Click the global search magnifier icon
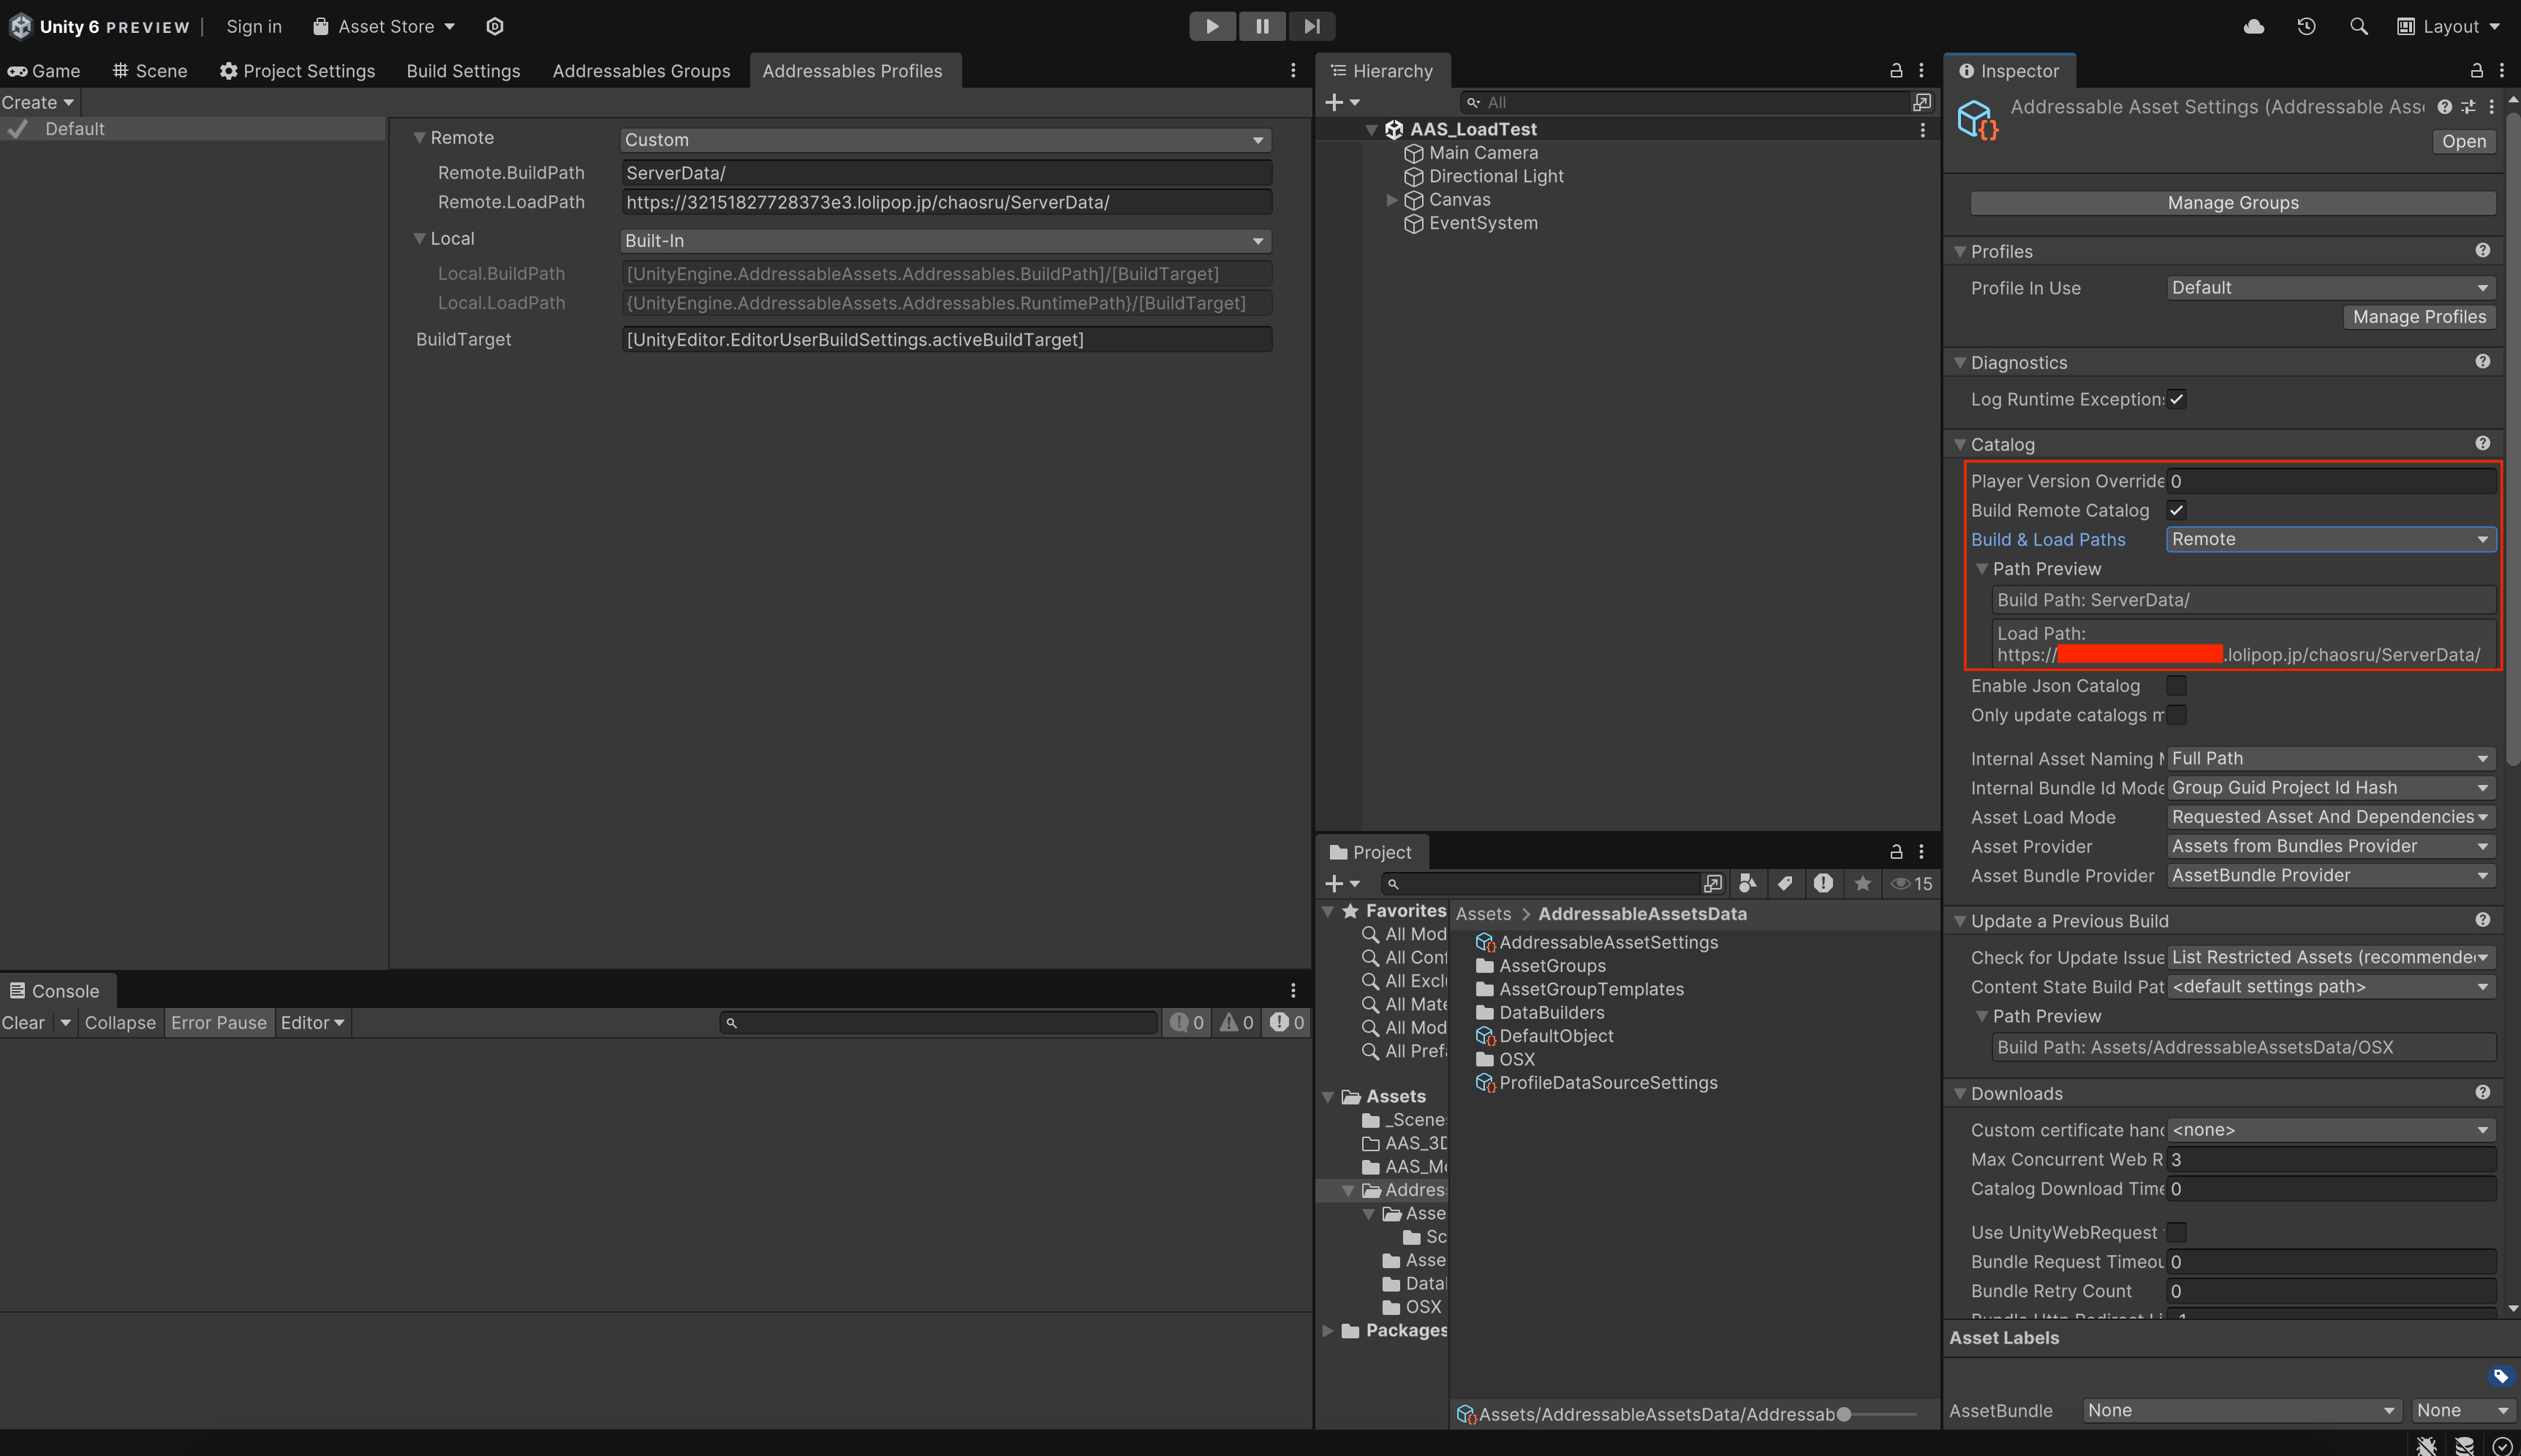This screenshot has height=1456, width=2521. (x=2359, y=26)
